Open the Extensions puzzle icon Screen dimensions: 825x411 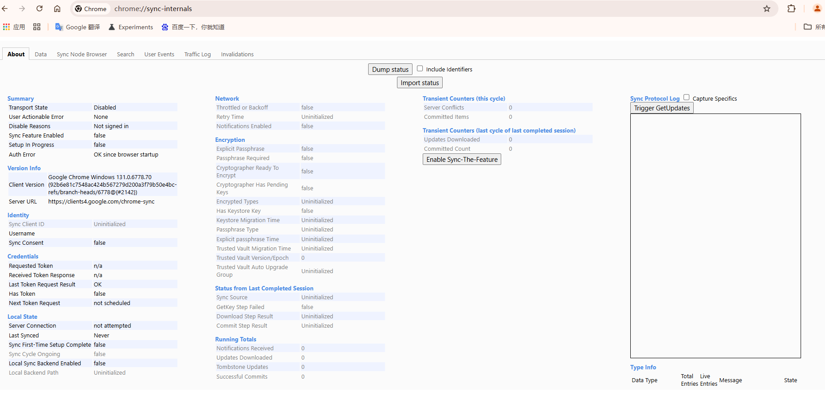pos(791,8)
